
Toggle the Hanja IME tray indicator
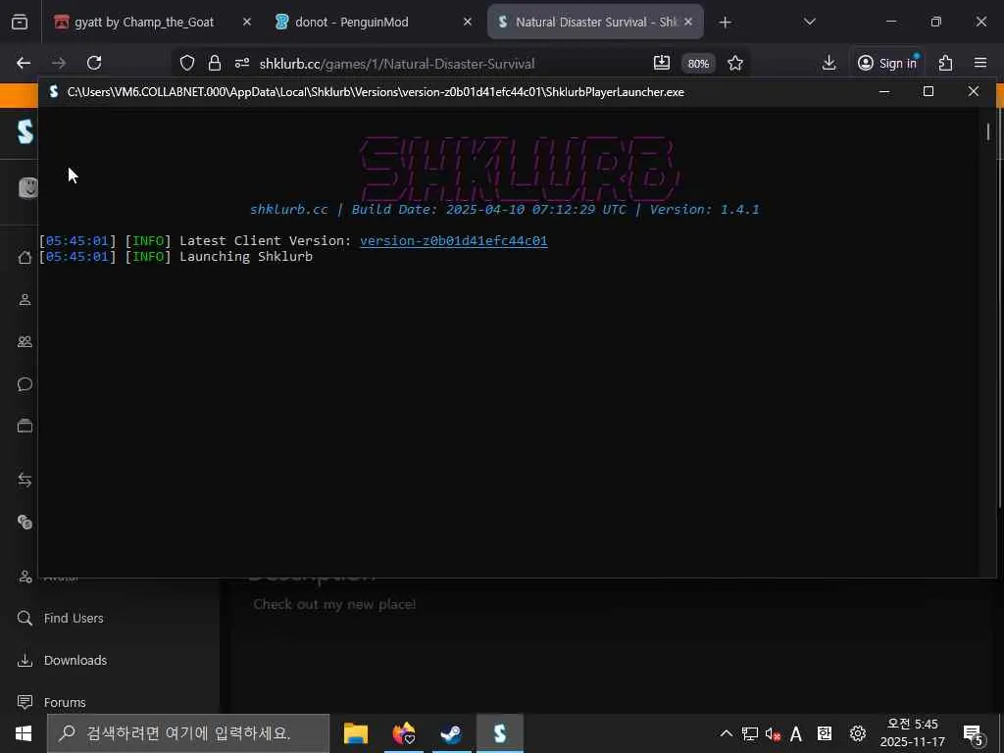[825, 733]
